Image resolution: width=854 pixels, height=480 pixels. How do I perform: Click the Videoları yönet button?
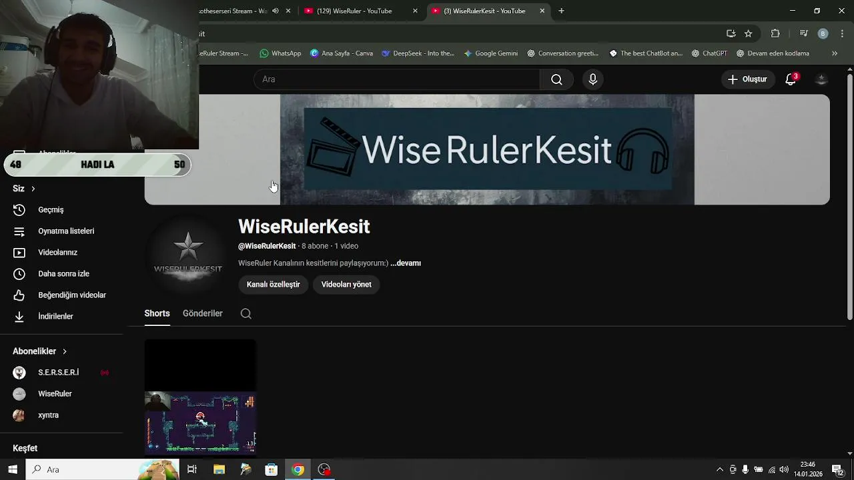click(x=346, y=285)
